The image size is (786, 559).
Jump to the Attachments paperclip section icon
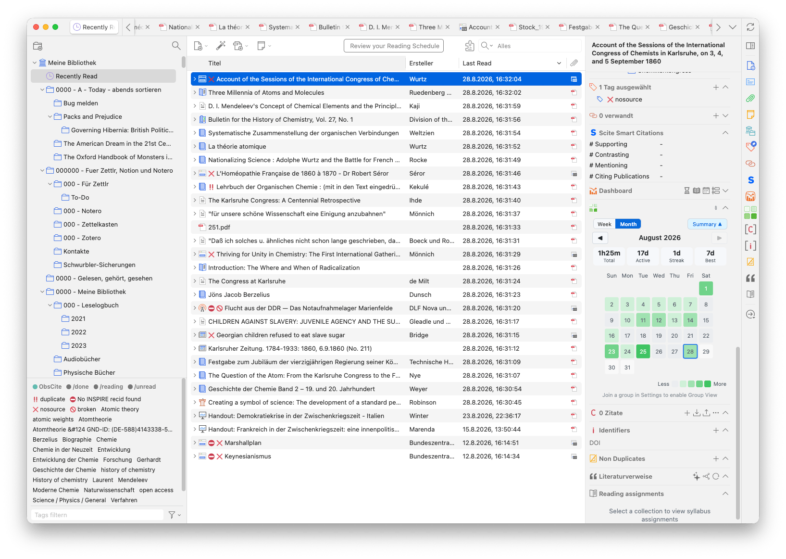pyautogui.click(x=750, y=98)
